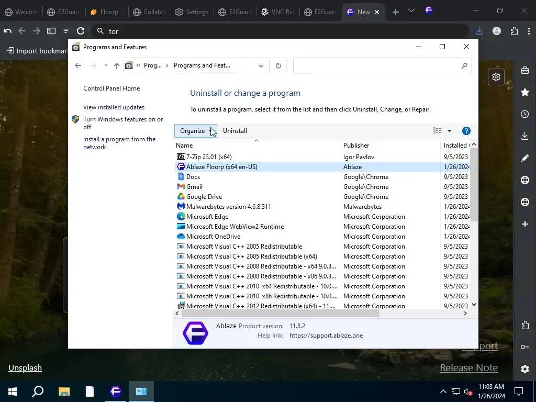Open the Organize dropdown menu
The height and width of the screenshot is (402, 536).
[x=196, y=131]
